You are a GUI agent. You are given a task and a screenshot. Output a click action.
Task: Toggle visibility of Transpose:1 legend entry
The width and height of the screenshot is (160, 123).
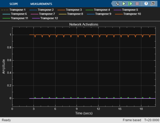coord(17,10)
